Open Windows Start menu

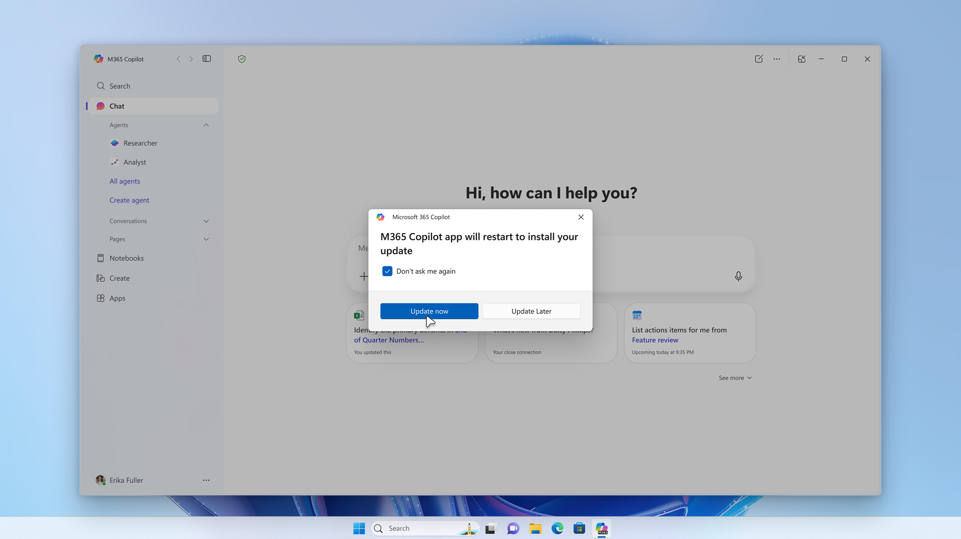tap(359, 528)
